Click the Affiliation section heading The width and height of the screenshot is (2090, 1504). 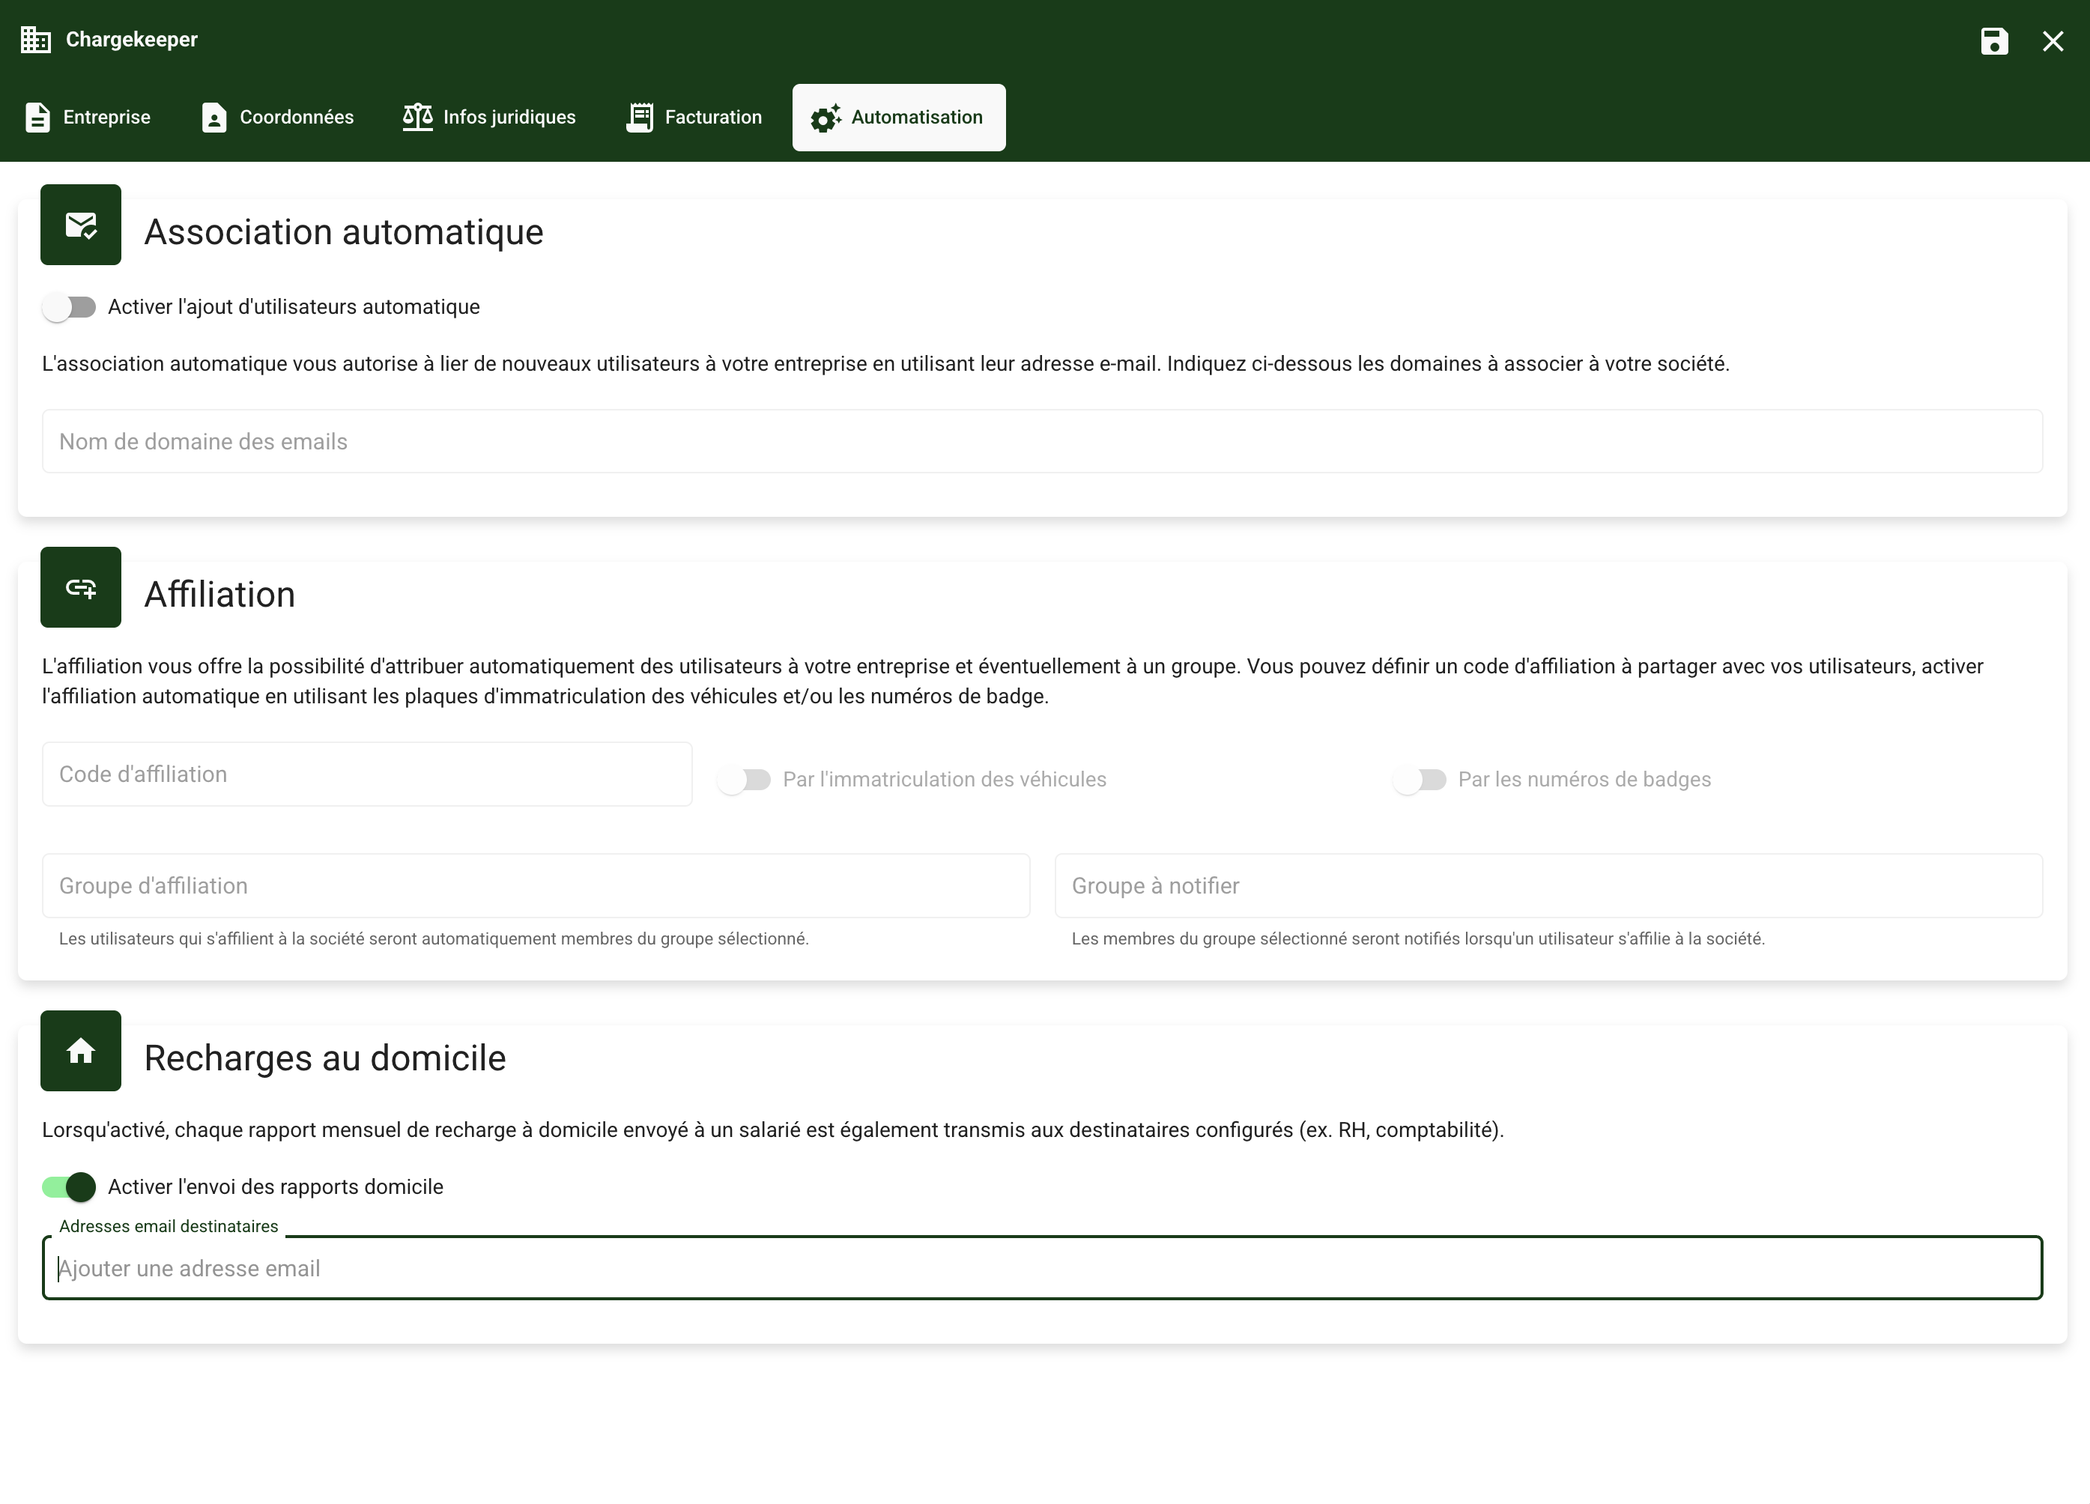(220, 595)
